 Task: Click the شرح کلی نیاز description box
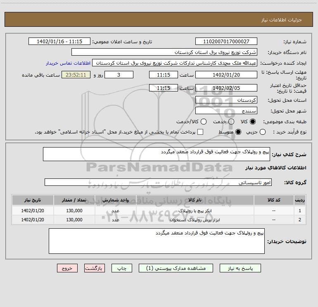[157, 154]
